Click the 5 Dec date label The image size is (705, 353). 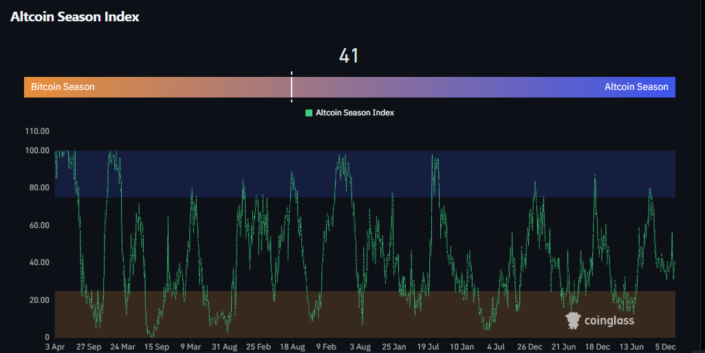(x=665, y=347)
